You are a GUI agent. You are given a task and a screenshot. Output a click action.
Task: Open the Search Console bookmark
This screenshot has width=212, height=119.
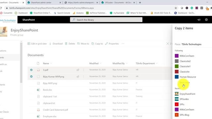pyautogui.click(x=62, y=13)
